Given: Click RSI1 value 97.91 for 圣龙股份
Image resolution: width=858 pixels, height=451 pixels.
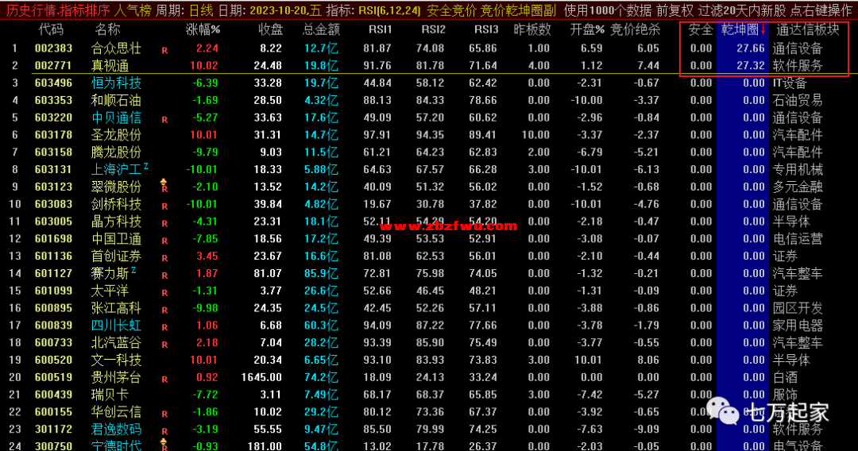Looking at the screenshot, I should coord(377,135).
